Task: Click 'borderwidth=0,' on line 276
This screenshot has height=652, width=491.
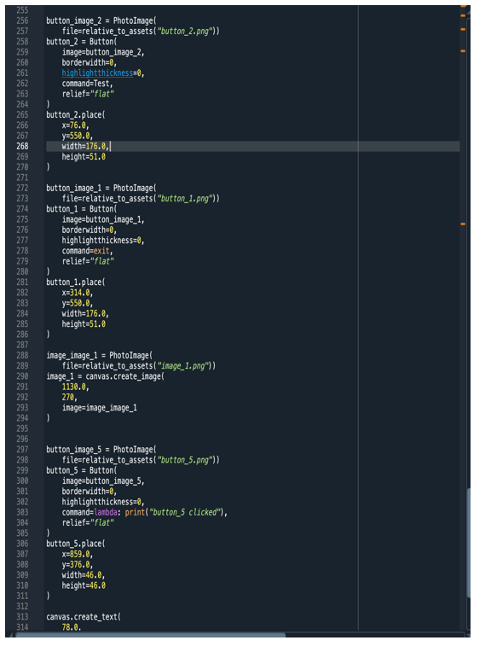Action: (x=90, y=230)
